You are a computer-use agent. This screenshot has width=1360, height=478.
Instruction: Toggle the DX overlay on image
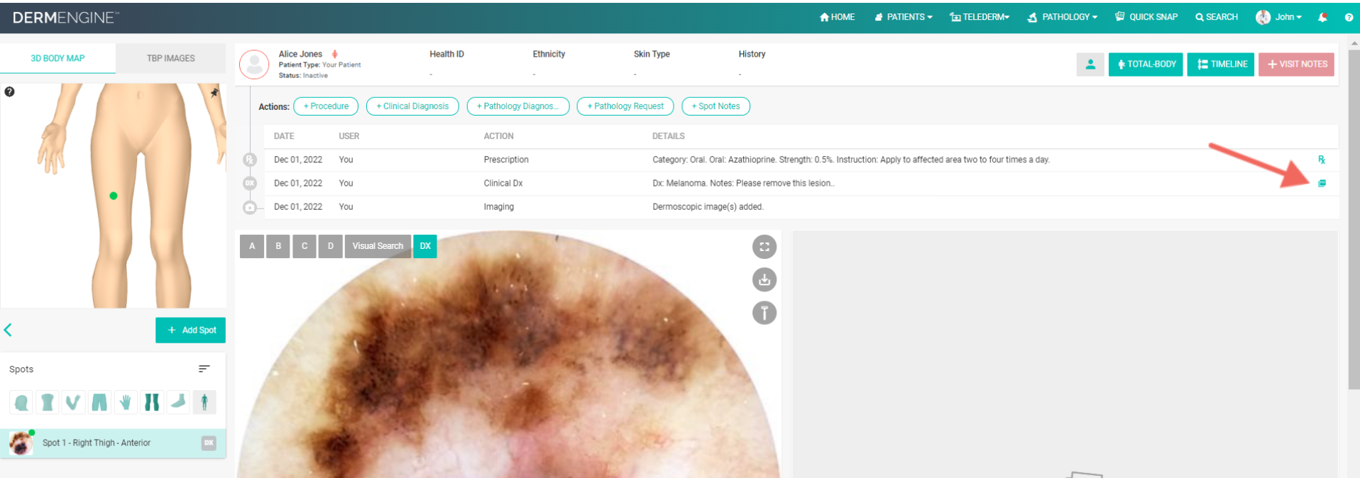point(425,246)
